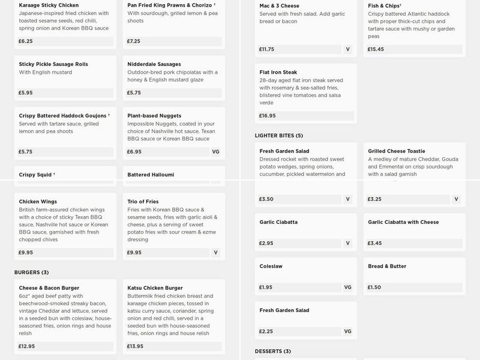The width and height of the screenshot is (480, 360).
Task: Click the V badge on Mac & 3 Cheese
Action: (x=347, y=50)
